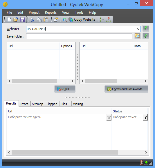Switch to the Skipped tab
This screenshot has height=168, width=155.
point(52,104)
